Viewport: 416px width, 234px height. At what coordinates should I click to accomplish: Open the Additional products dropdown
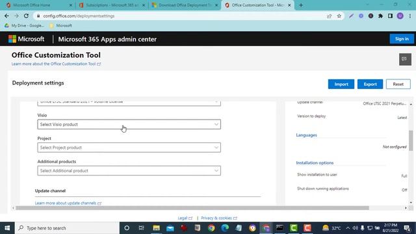click(x=129, y=170)
